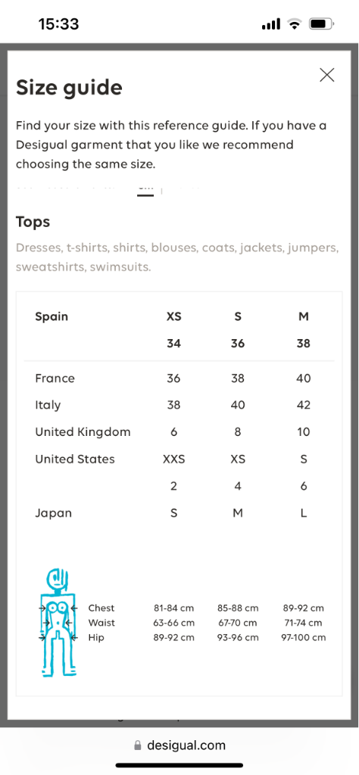
Task: Tap the blue body measurement figure
Action: click(59, 624)
